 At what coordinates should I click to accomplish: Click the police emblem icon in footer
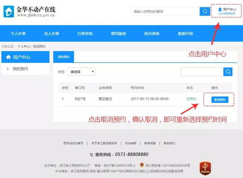tap(142, 165)
